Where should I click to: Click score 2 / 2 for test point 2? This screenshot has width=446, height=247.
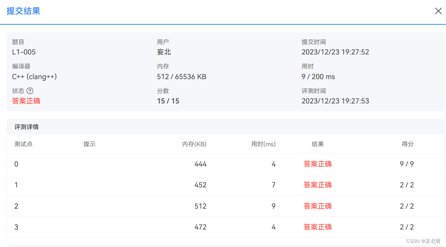pos(407,206)
